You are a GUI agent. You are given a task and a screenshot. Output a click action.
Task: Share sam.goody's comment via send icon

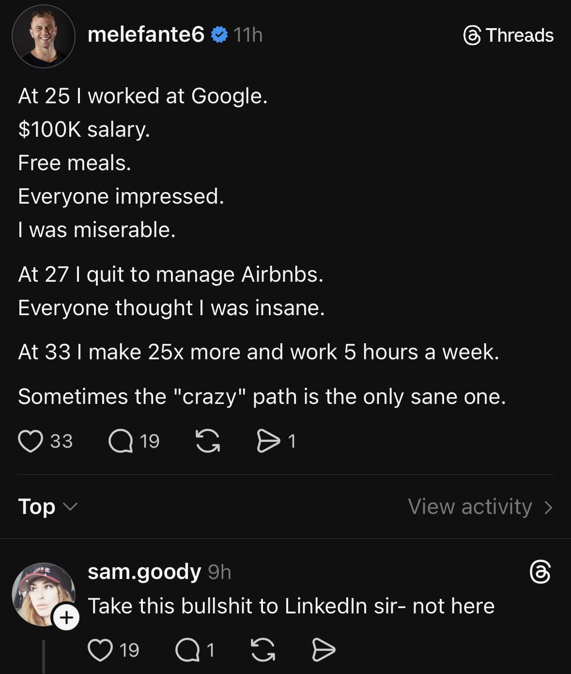323,650
